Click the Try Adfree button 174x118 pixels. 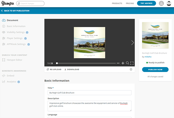tap(146, 3)
